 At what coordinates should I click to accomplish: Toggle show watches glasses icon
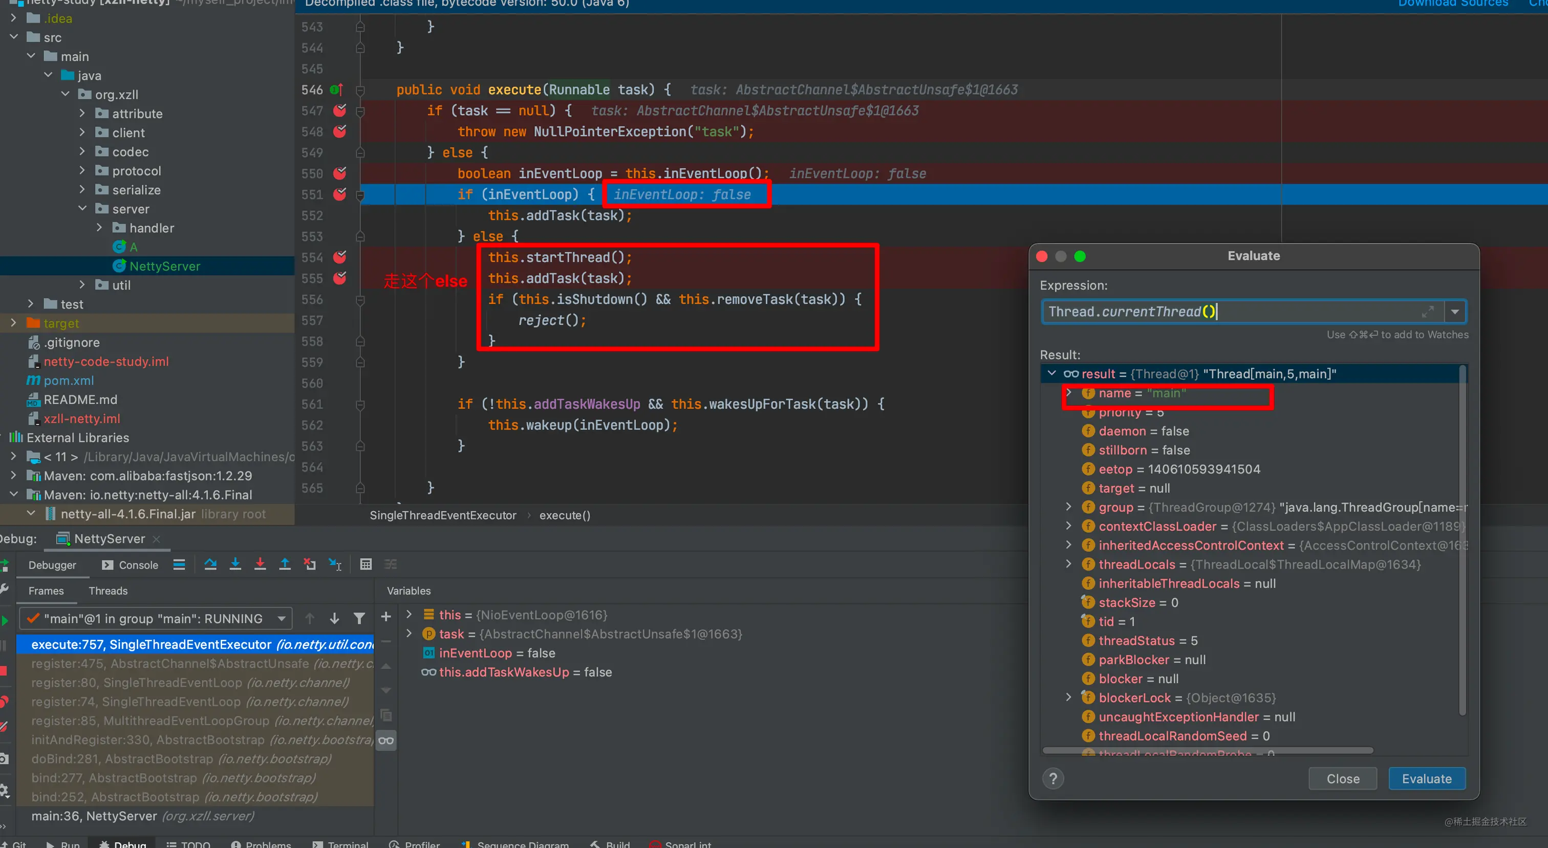coord(386,741)
